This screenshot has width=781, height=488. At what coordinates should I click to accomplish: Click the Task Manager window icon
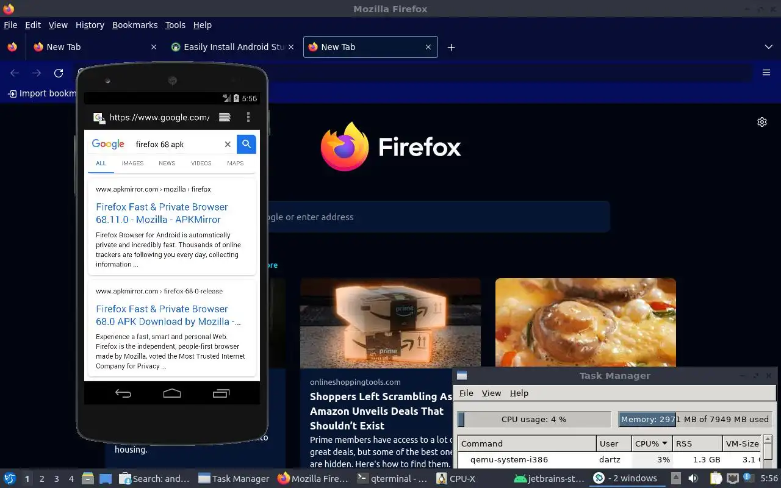click(x=462, y=376)
